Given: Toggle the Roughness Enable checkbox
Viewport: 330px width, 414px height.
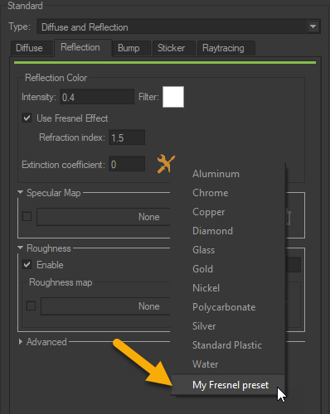Looking at the screenshot, I should [x=27, y=265].
